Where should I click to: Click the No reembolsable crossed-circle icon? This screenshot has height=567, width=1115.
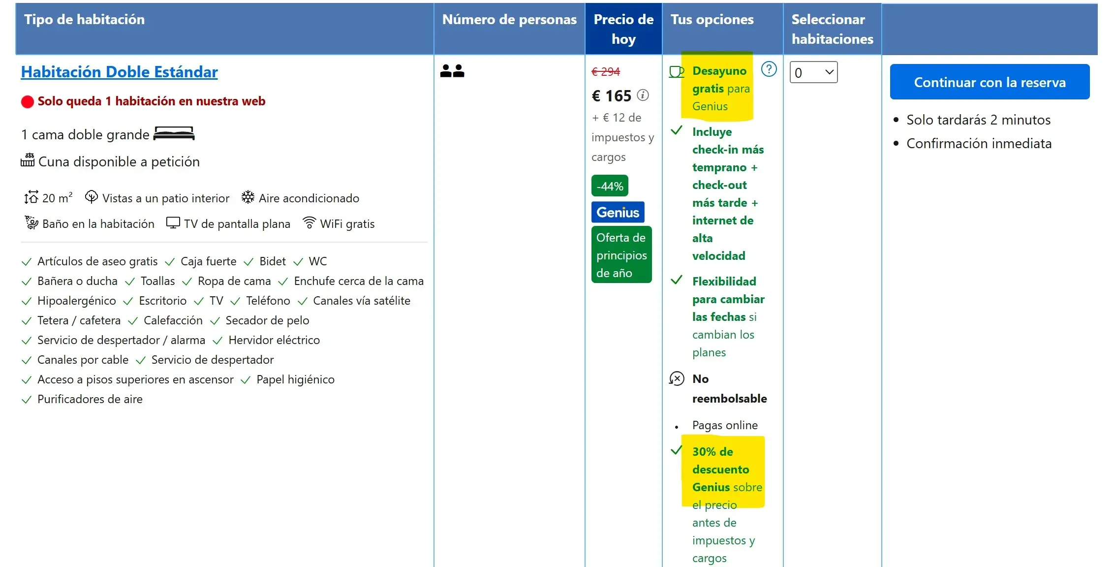pyautogui.click(x=677, y=378)
